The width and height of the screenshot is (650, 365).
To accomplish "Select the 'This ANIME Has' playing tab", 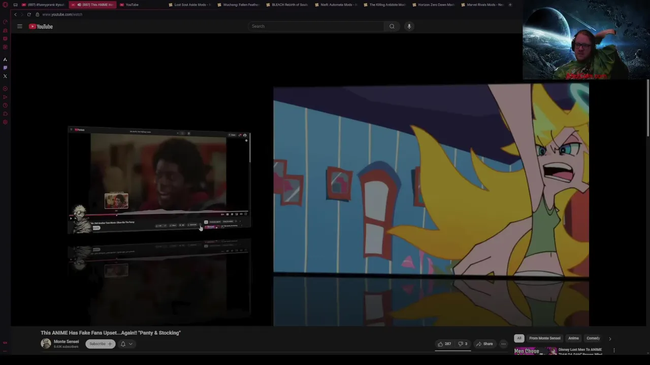I will coord(92,5).
